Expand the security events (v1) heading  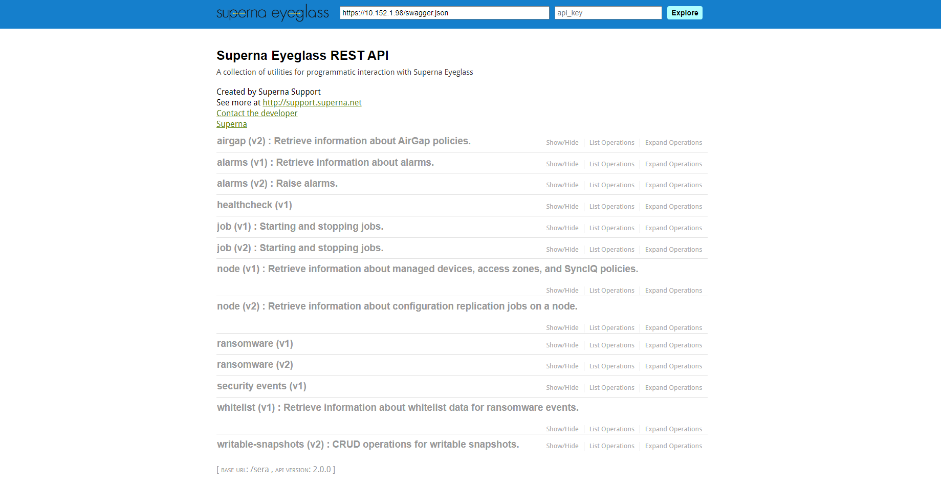(261, 386)
